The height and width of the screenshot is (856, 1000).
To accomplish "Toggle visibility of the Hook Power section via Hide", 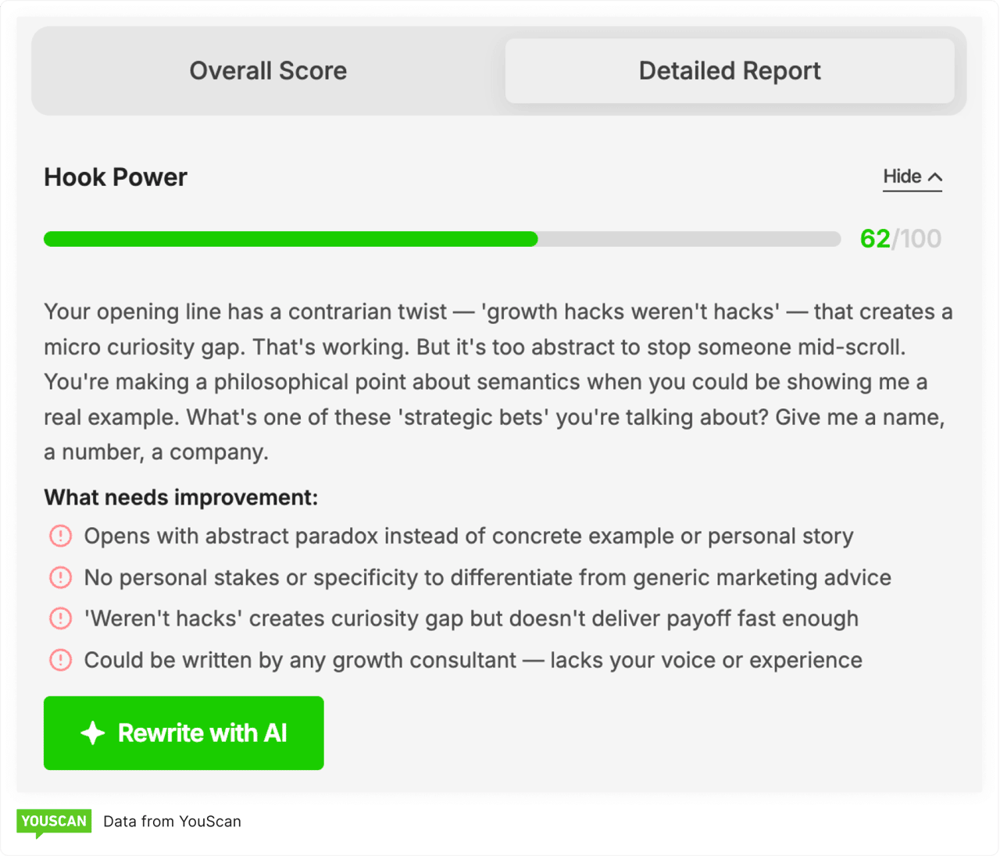I will (912, 177).
